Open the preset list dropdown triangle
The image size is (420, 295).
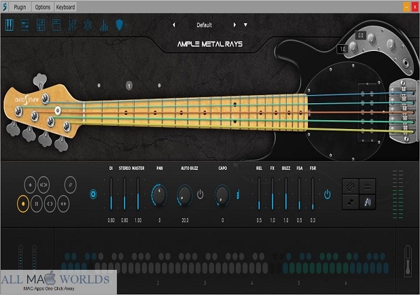tap(245, 25)
